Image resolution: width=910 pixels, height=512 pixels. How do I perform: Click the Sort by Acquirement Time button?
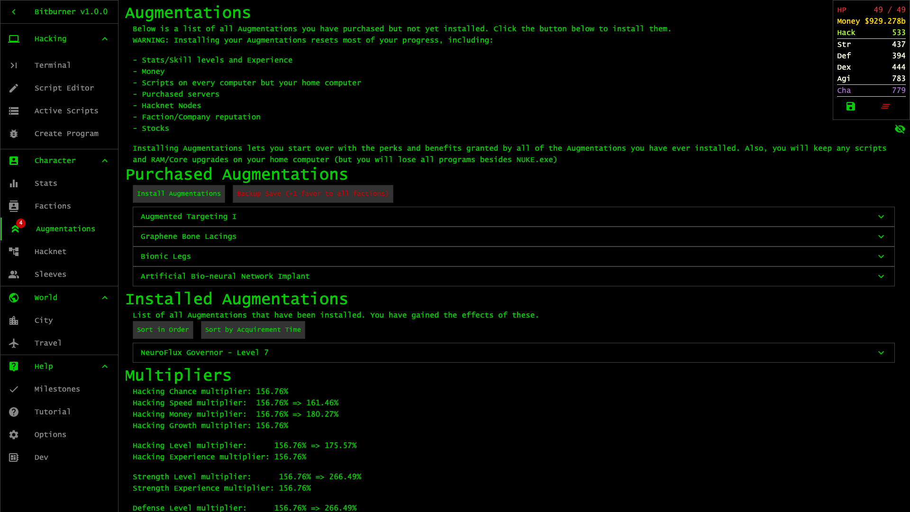click(253, 330)
